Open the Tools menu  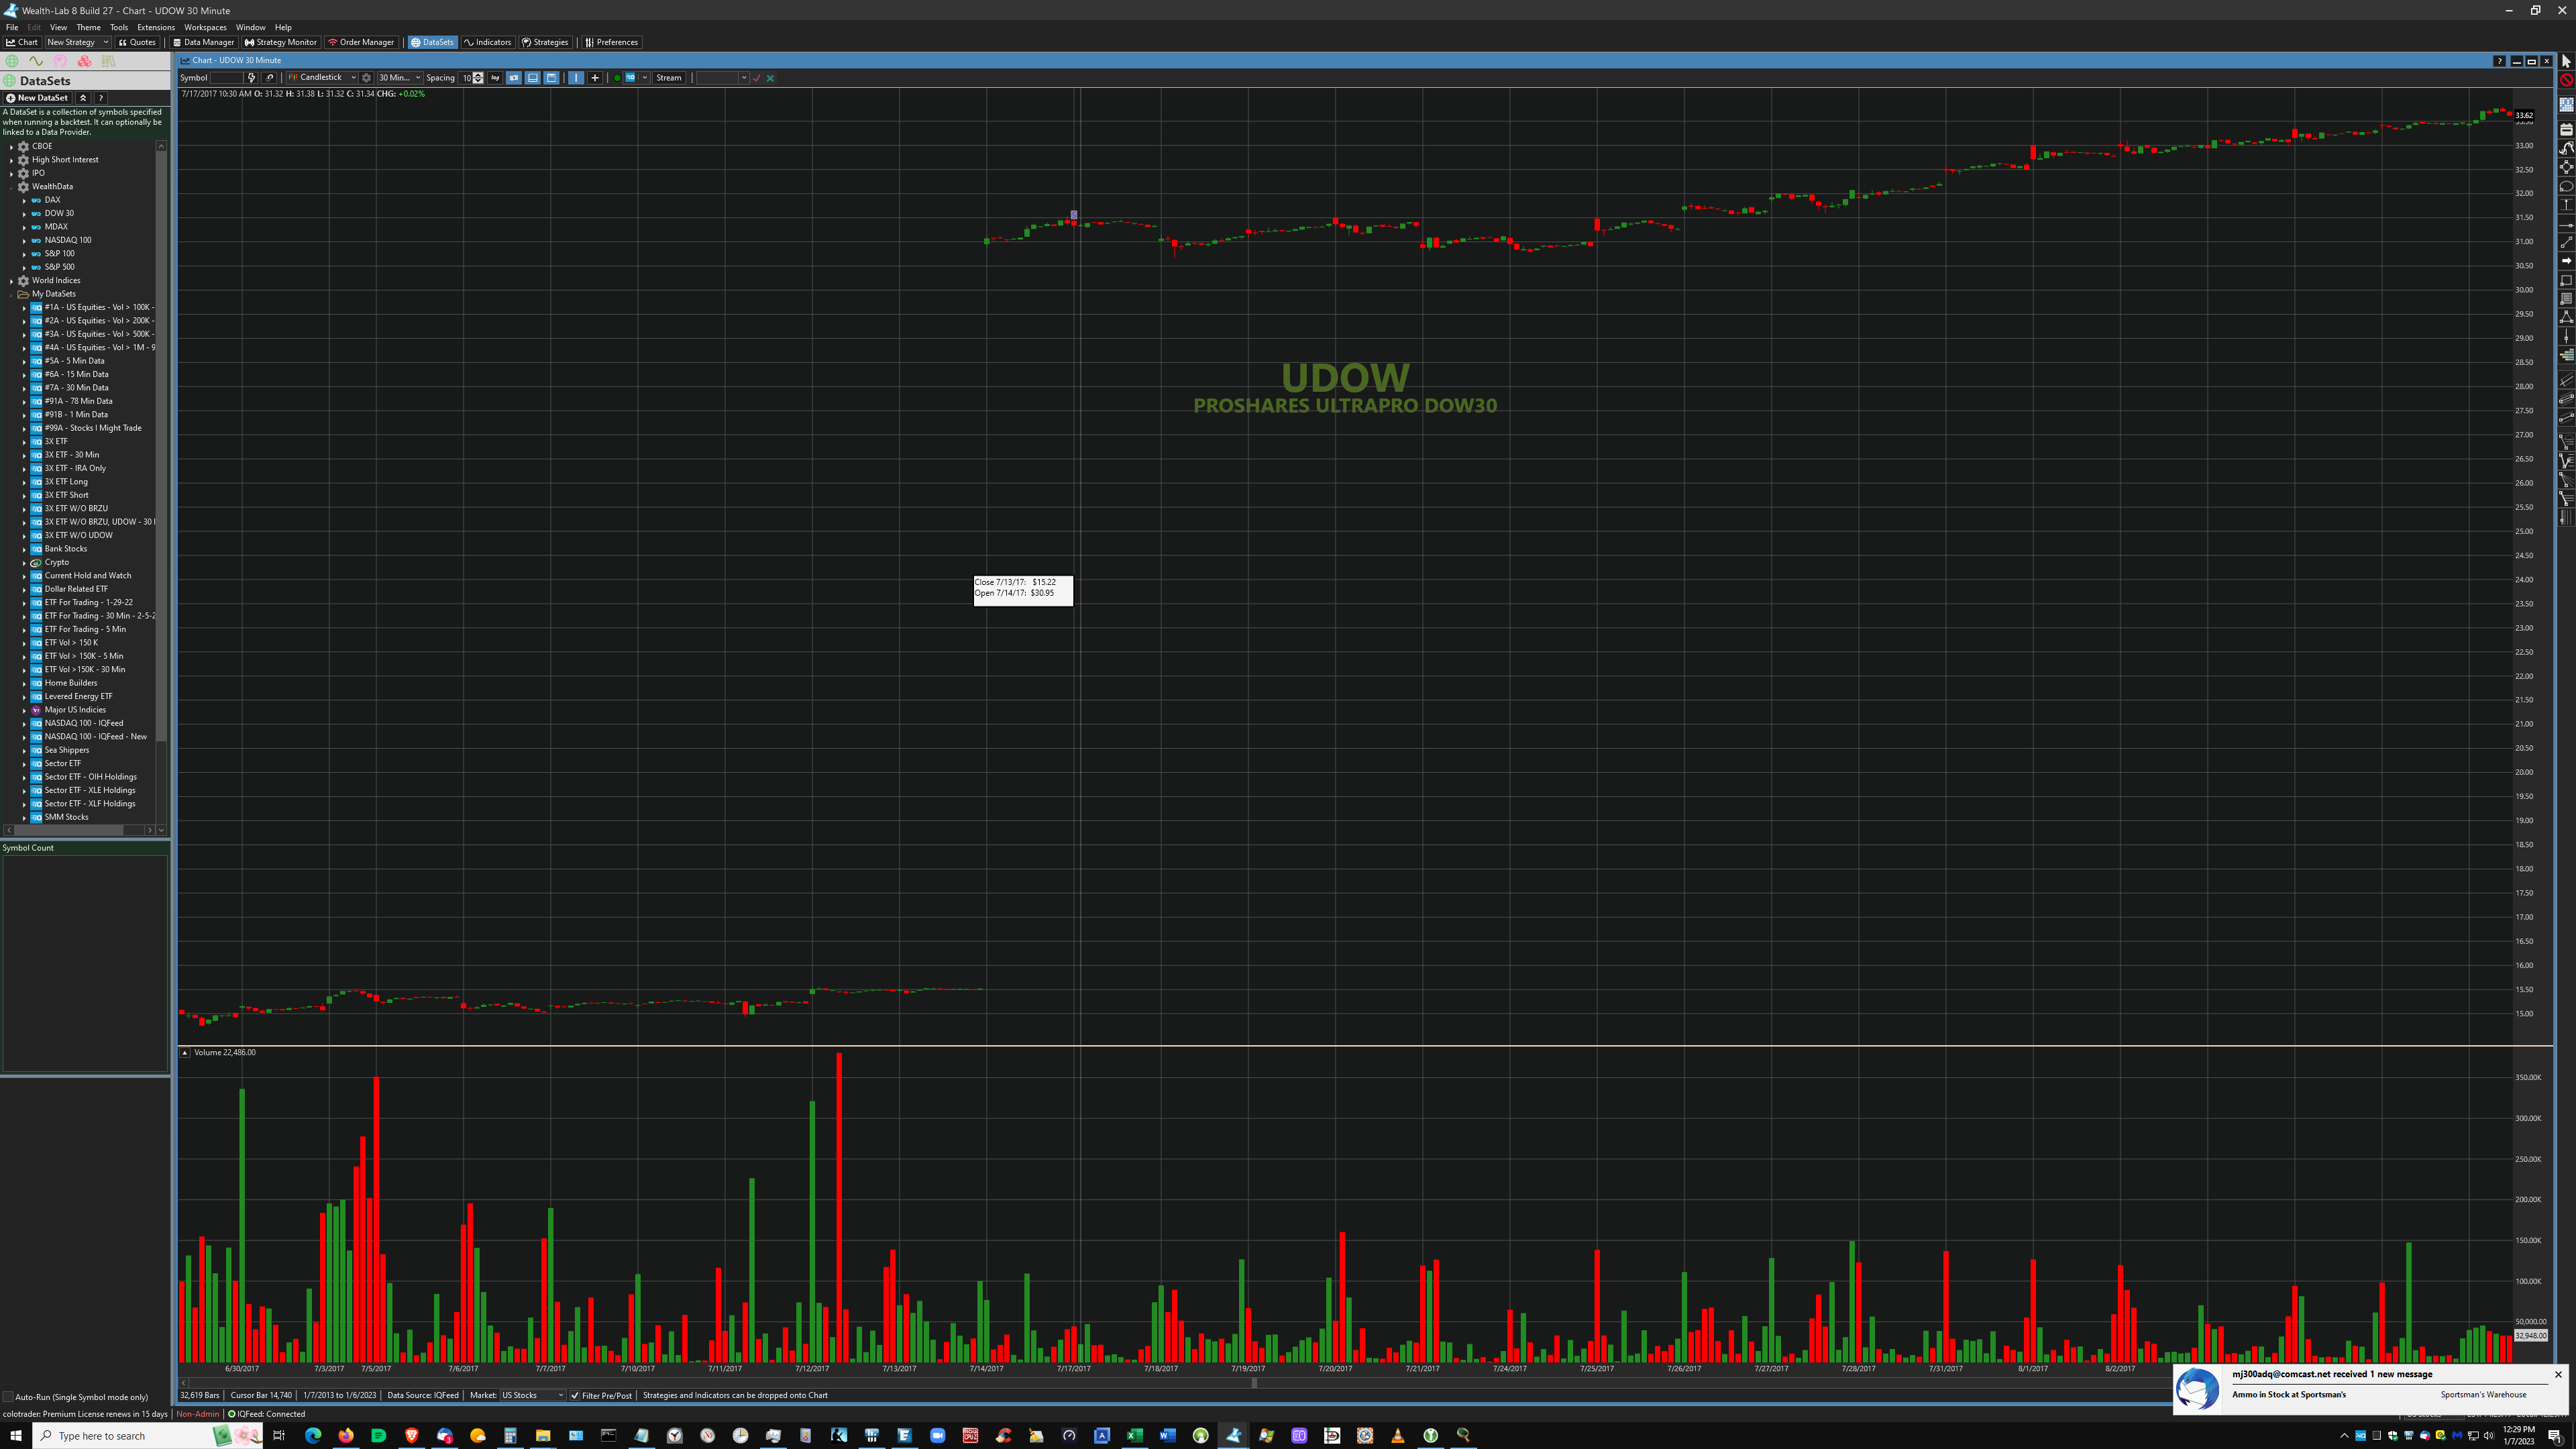click(x=119, y=27)
